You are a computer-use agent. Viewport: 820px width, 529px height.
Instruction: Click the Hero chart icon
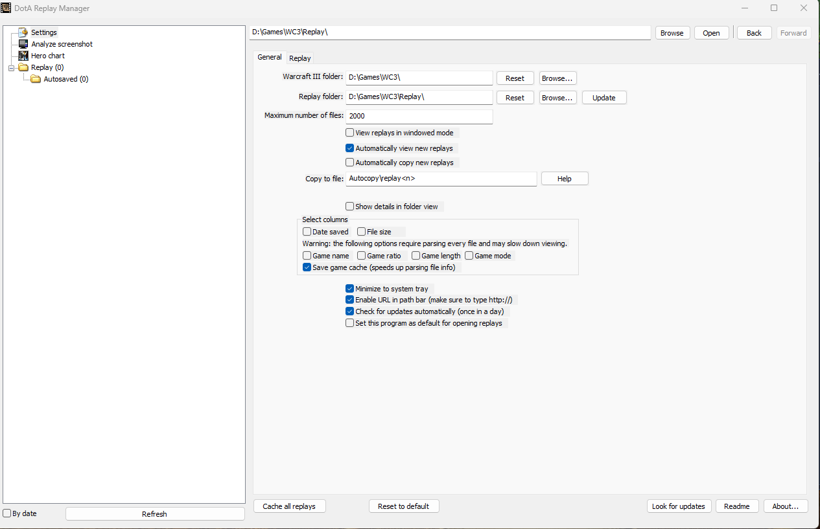[23, 56]
